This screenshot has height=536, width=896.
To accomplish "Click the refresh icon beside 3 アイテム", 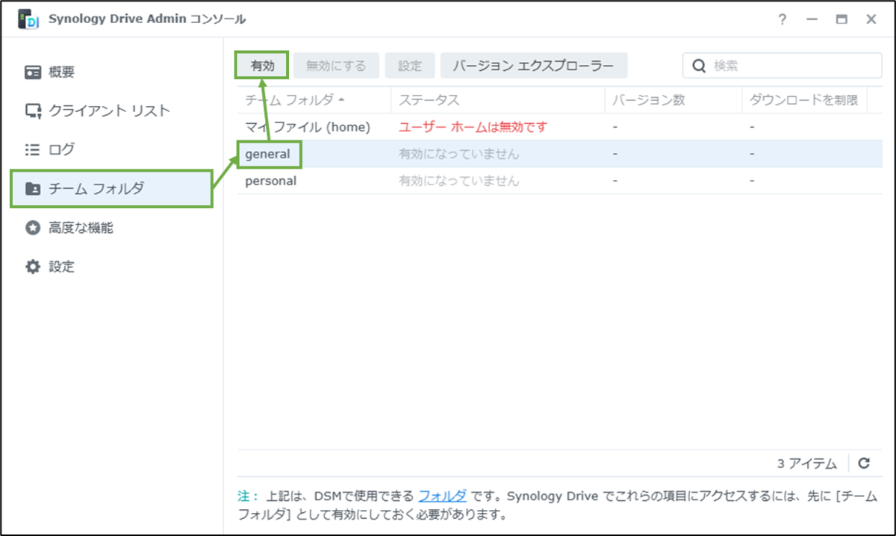I will (x=864, y=464).
